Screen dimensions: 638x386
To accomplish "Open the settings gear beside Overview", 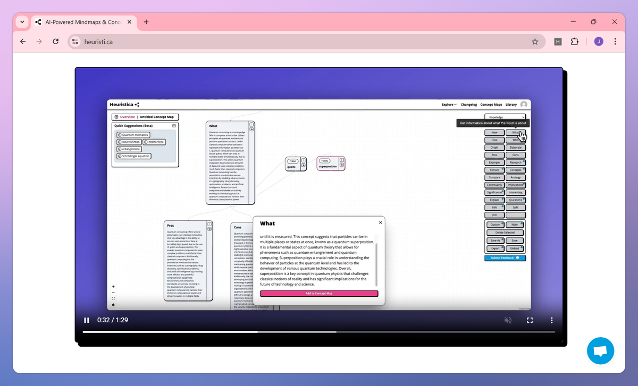I will coord(116,117).
